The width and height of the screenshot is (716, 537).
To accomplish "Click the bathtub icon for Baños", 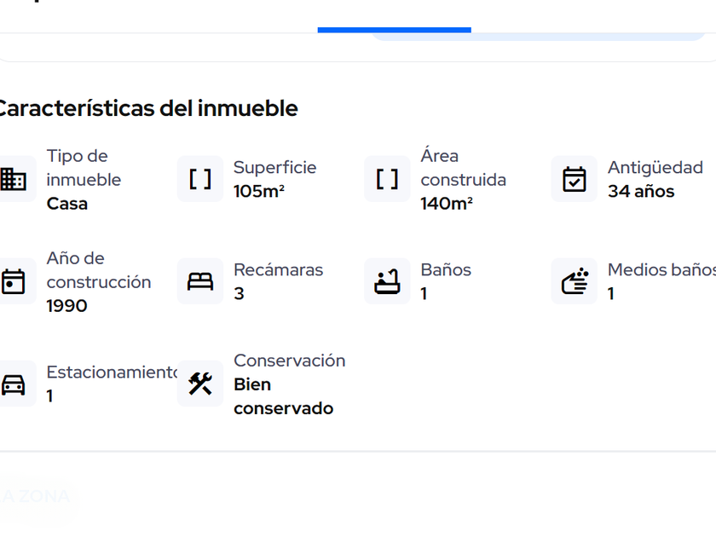I will click(x=387, y=281).
